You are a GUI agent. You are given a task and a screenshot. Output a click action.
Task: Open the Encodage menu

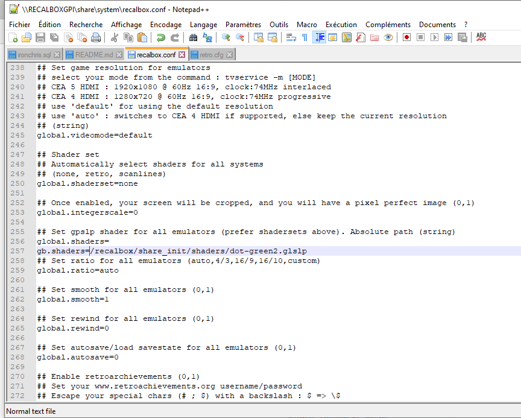coord(165,25)
